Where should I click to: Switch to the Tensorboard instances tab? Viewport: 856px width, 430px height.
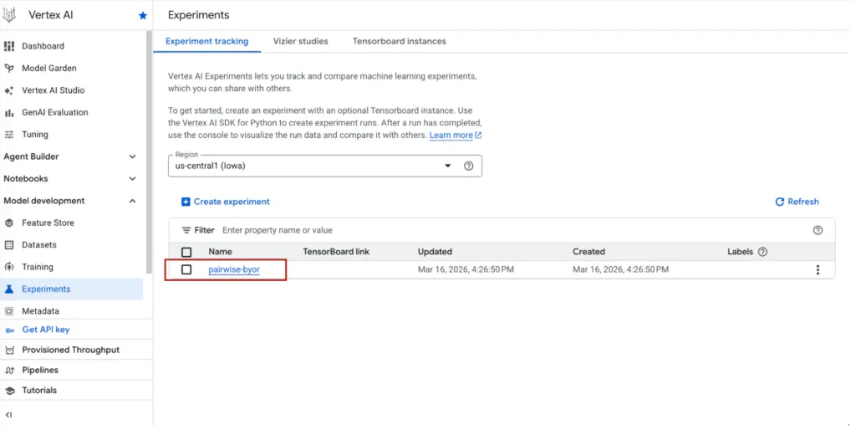tap(399, 42)
